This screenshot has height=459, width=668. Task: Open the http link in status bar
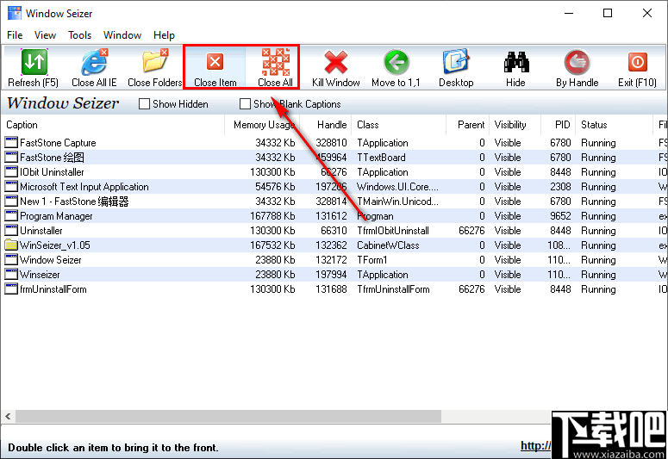pyautogui.click(x=535, y=446)
